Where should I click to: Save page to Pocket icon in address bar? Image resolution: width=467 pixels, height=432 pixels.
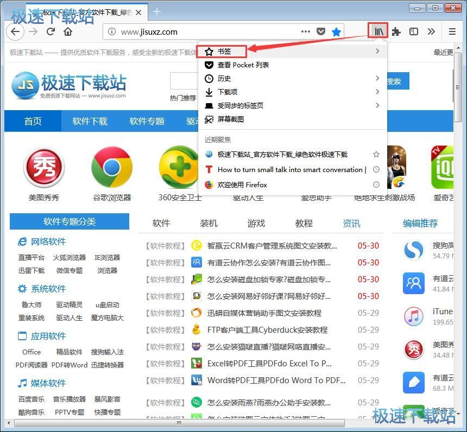[321, 31]
